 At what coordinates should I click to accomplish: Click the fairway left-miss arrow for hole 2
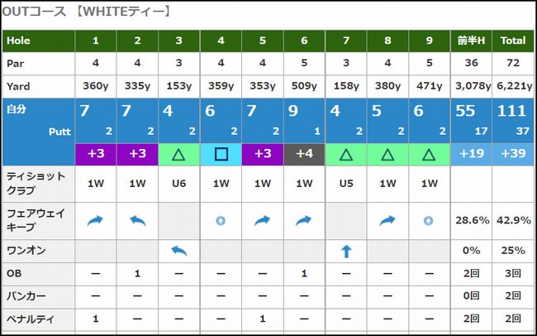137,221
